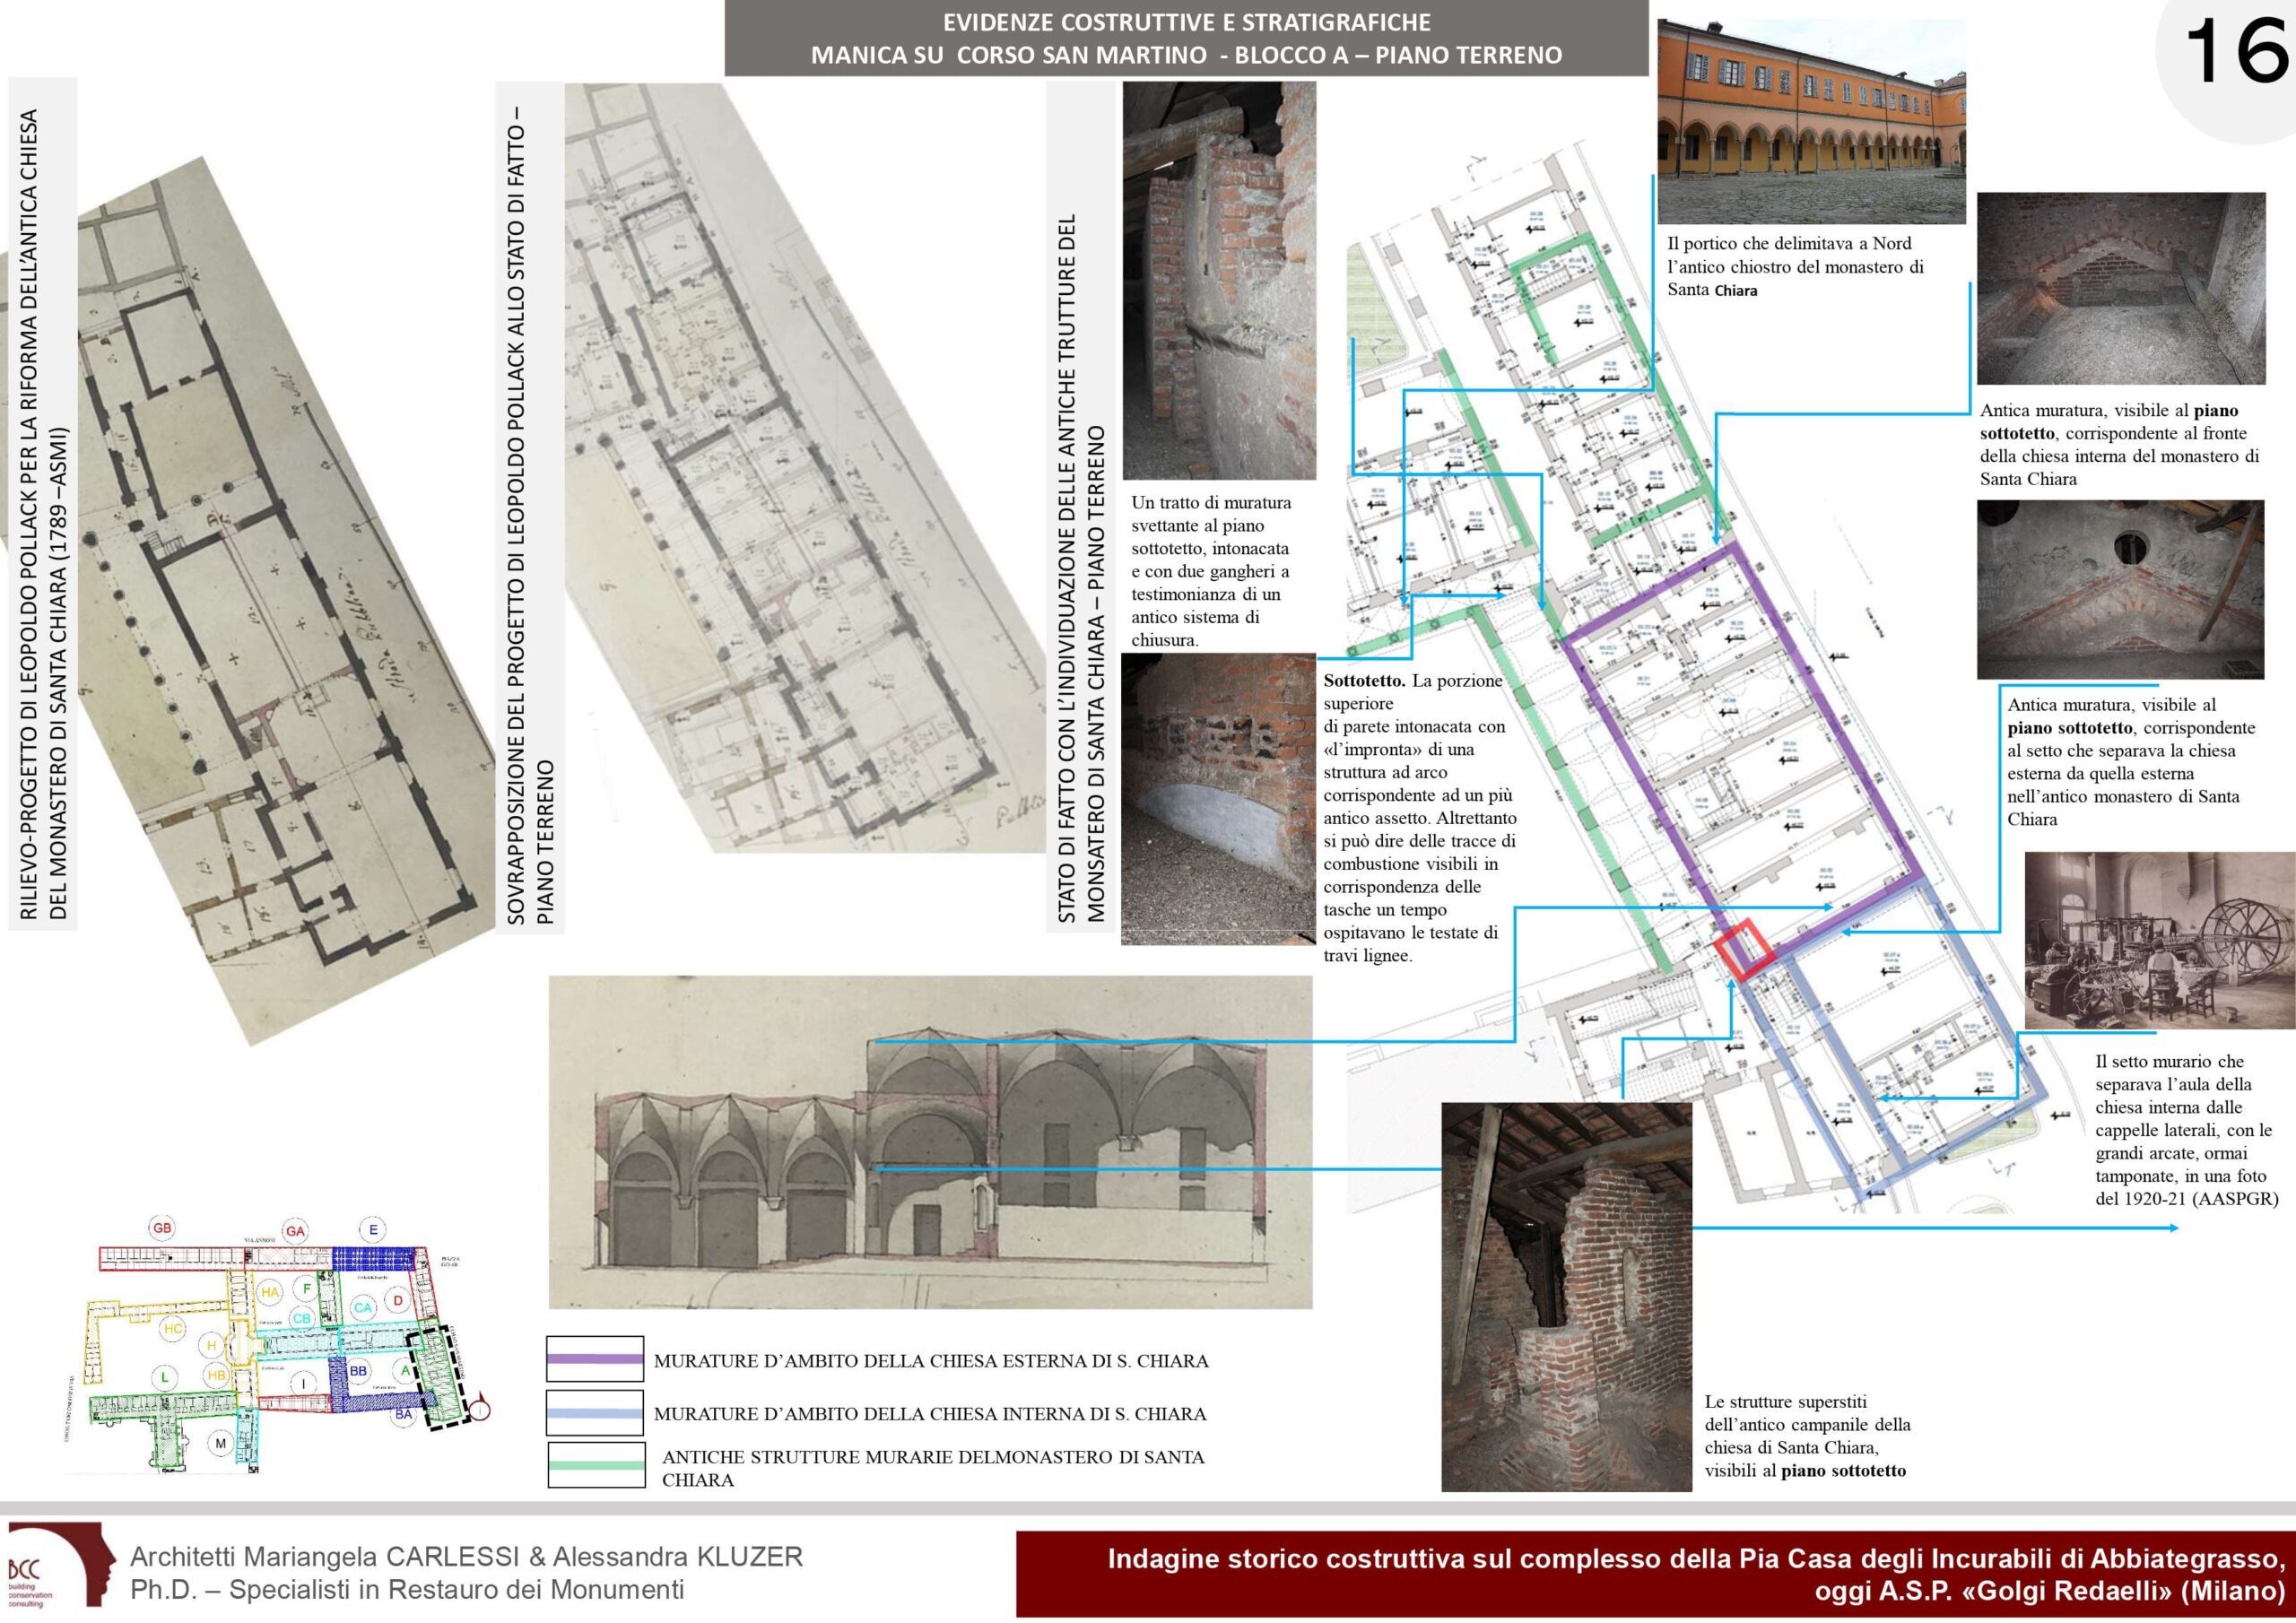
Task: Select the HA block circle on key map
Action: click(270, 1292)
